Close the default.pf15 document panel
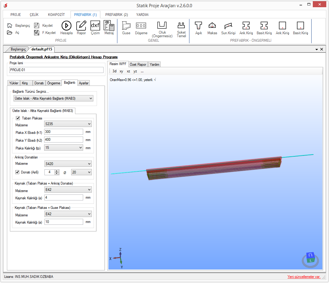 (322, 49)
